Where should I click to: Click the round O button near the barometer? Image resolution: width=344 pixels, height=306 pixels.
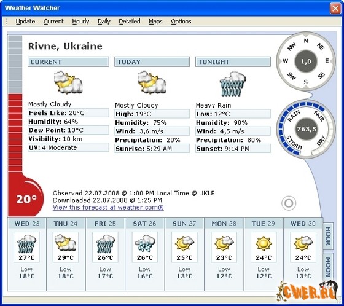point(289,203)
